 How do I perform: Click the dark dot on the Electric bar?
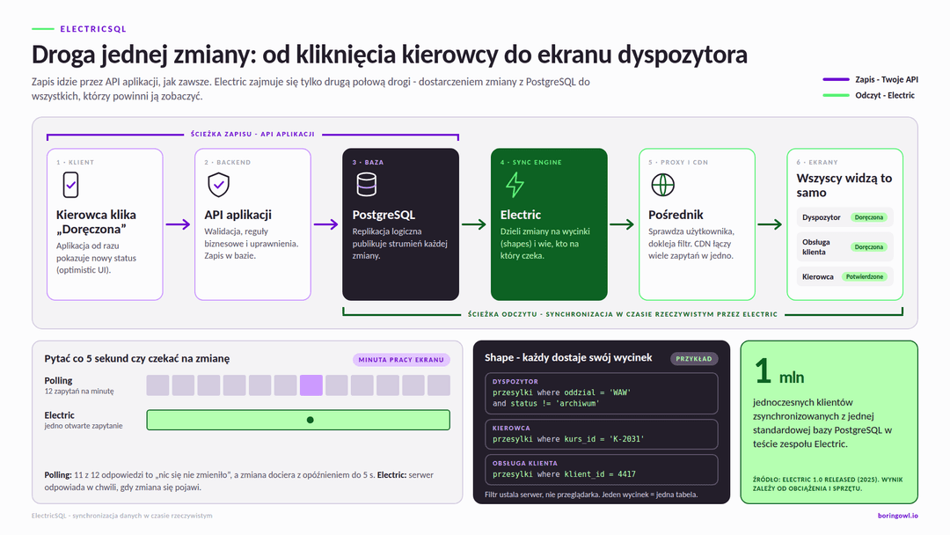(311, 420)
